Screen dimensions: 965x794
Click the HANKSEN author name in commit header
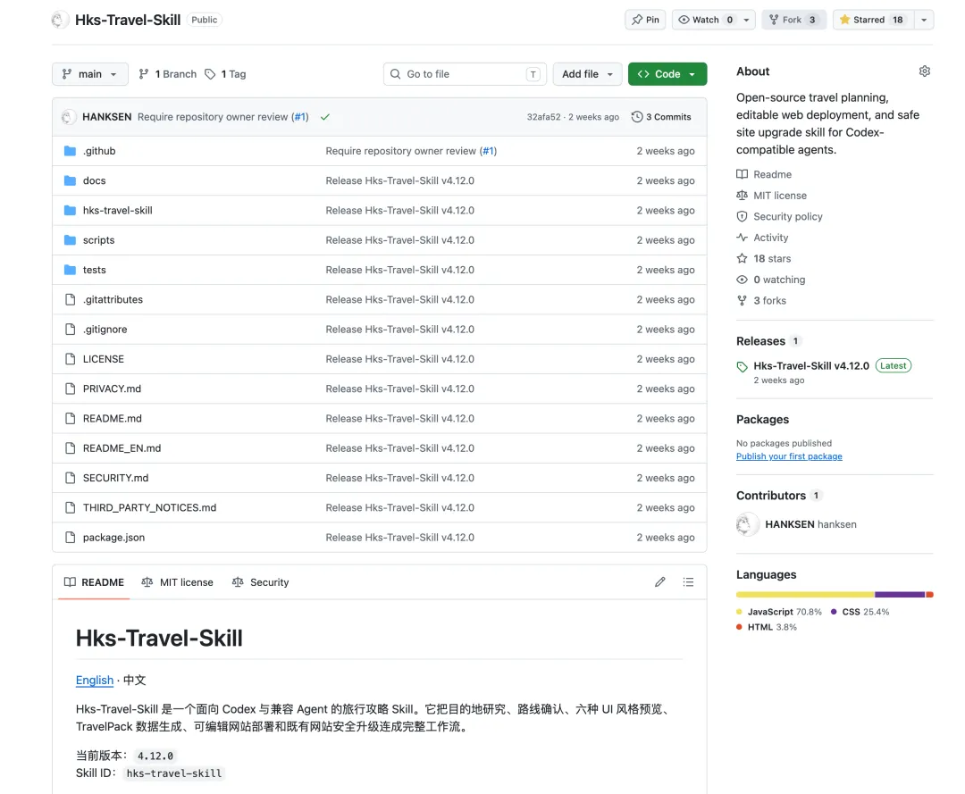(107, 117)
